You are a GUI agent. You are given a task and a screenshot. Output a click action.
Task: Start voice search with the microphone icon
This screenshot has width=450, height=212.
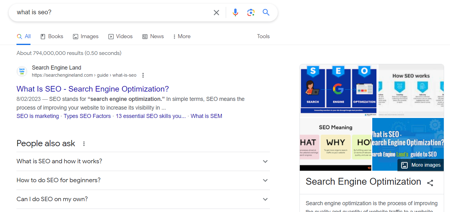(235, 12)
